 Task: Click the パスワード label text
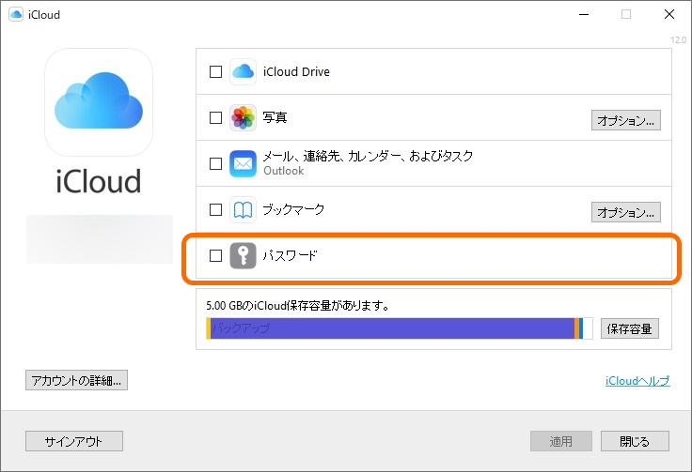[290, 255]
